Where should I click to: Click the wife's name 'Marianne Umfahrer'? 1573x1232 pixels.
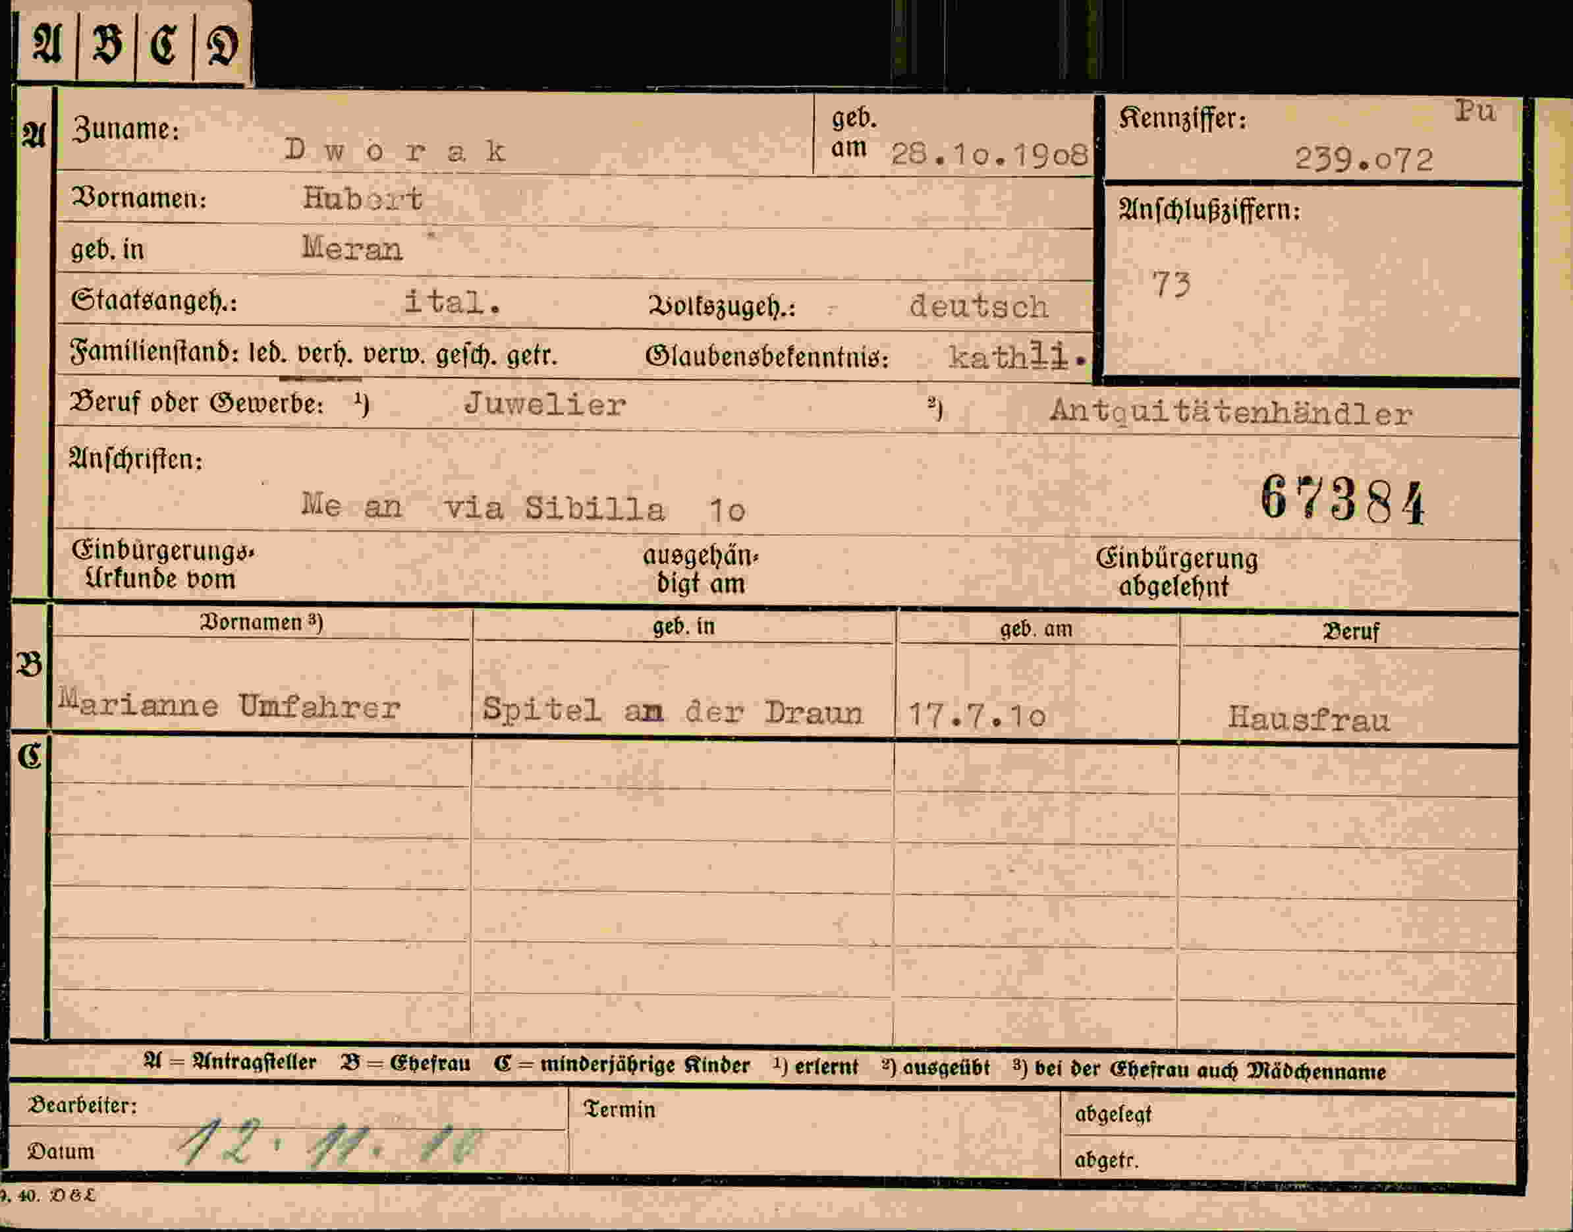click(229, 704)
